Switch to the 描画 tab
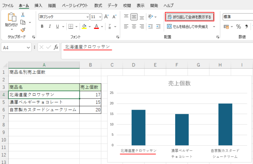The width and height of the screenshot is (253, 164). pos(52,6)
